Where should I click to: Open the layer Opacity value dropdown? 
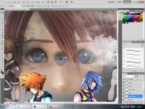[141, 76]
